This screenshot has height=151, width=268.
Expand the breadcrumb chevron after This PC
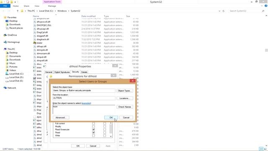pyautogui.click(x=37, y=11)
